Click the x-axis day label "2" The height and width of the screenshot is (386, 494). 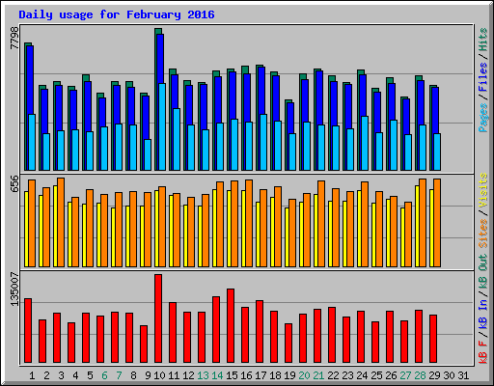coord(46,375)
